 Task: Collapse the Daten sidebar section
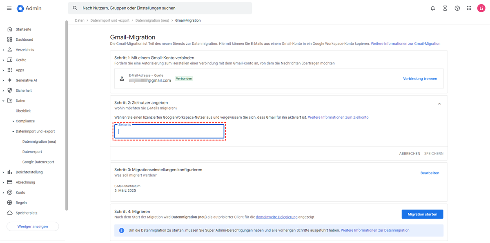(x=3, y=101)
